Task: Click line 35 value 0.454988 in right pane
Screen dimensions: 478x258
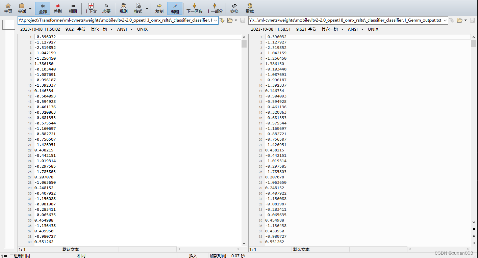Action: pyautogui.click(x=275, y=220)
